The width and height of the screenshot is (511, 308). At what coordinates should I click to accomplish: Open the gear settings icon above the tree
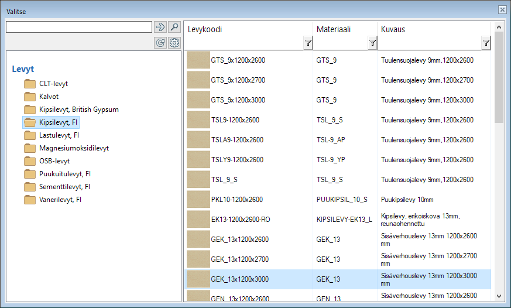click(174, 43)
